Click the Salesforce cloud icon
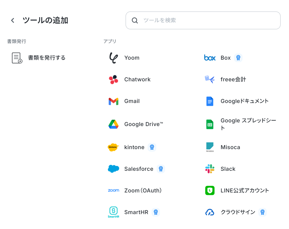Viewport: 289px width, 229px height. 114,169
